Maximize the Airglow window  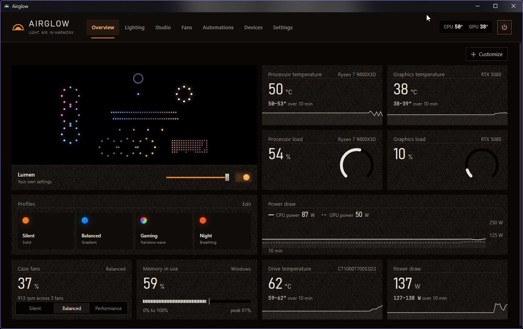(495, 6)
